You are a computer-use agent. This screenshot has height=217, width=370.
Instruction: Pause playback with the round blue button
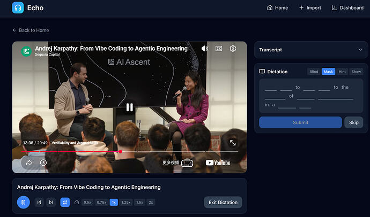[24, 202]
